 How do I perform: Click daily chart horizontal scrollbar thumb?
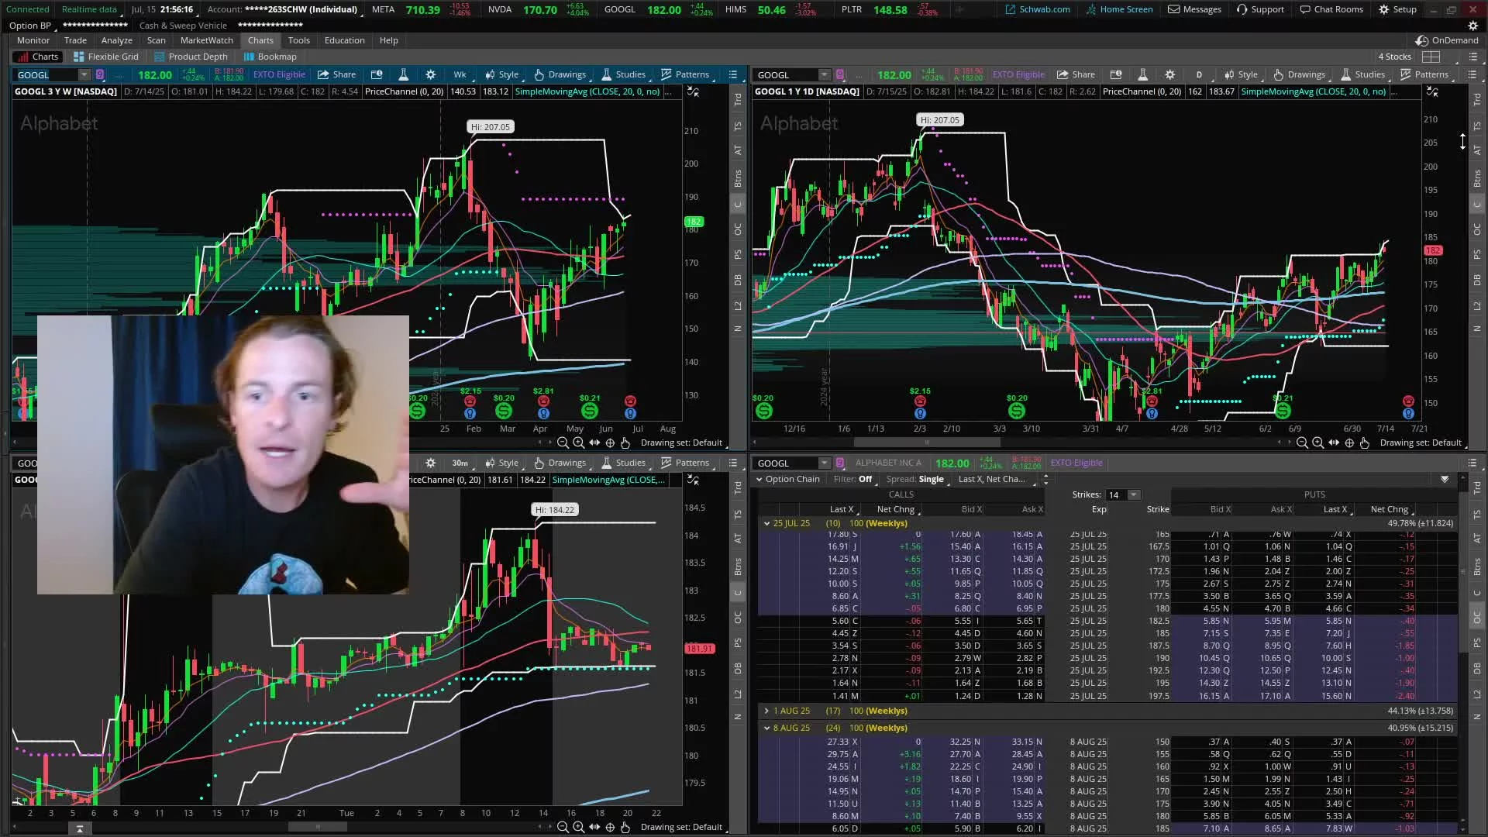[927, 443]
